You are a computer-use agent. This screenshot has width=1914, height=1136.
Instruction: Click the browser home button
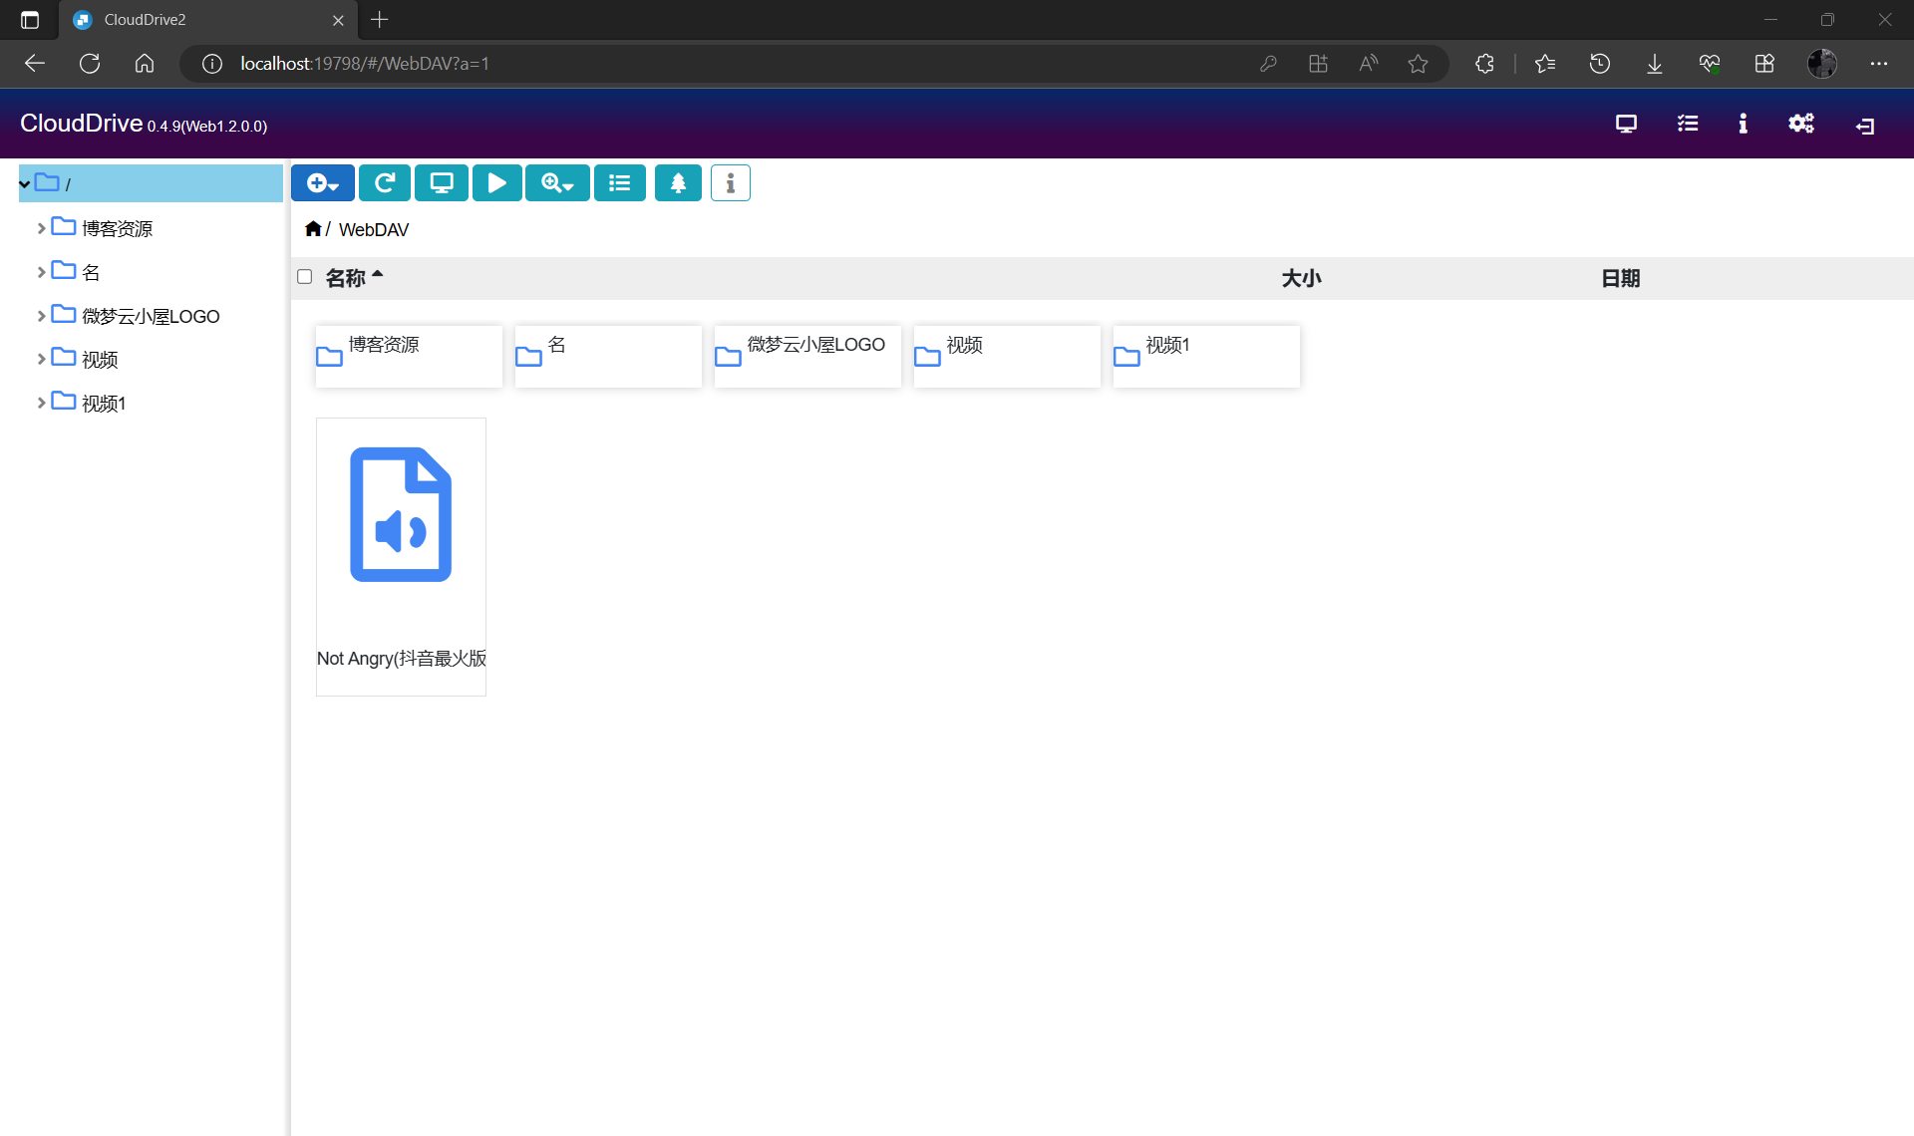coord(145,64)
